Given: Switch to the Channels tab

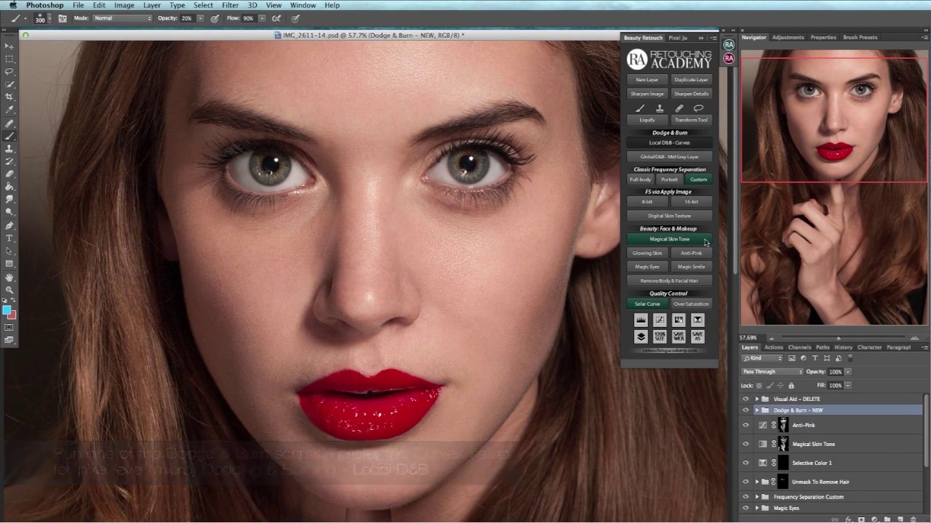Looking at the screenshot, I should click(x=799, y=347).
